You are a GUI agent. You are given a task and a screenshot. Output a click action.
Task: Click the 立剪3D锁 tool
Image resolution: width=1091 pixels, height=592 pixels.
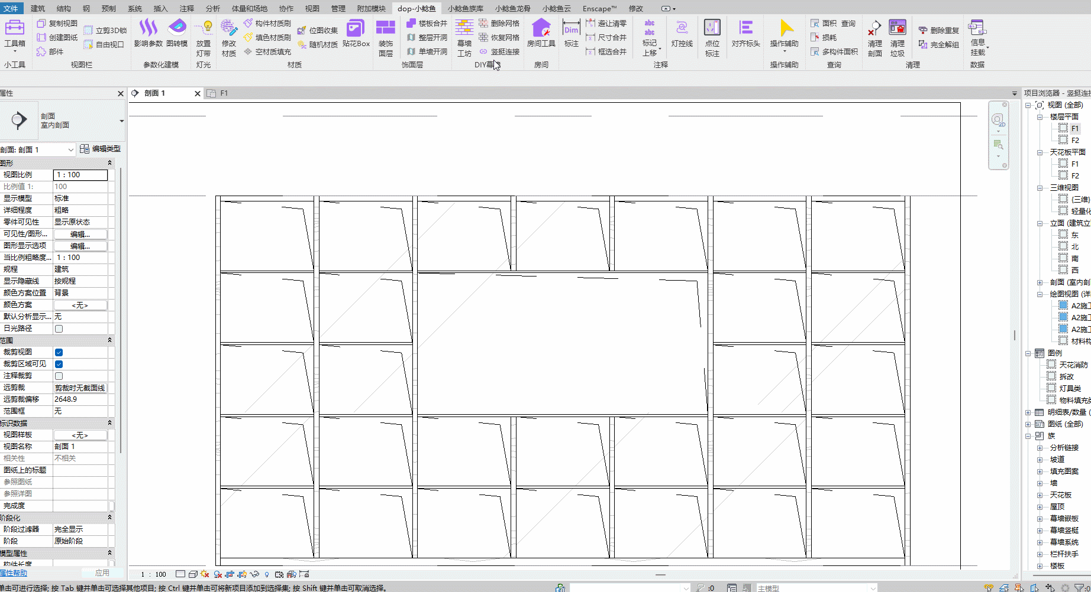105,30
